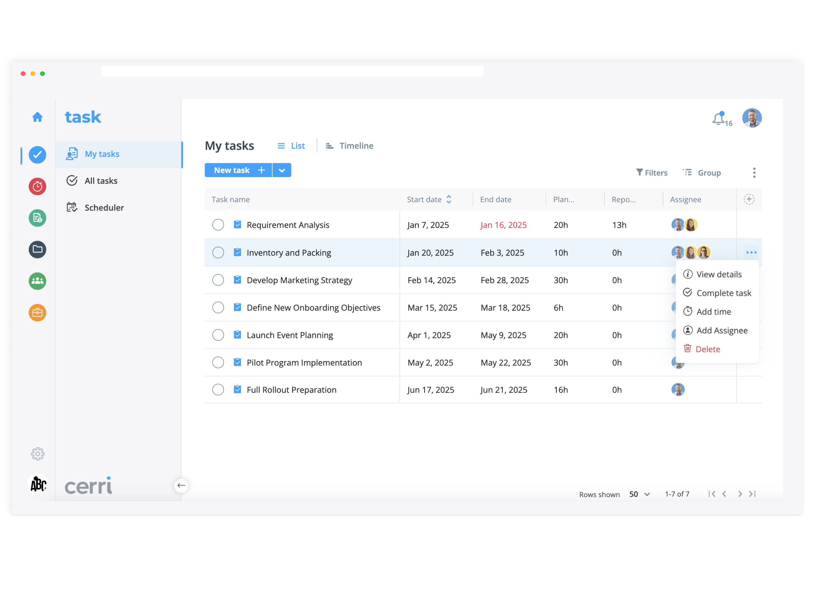Mark Requirement Analysis task complete circle
814x597 pixels.
pyautogui.click(x=218, y=225)
